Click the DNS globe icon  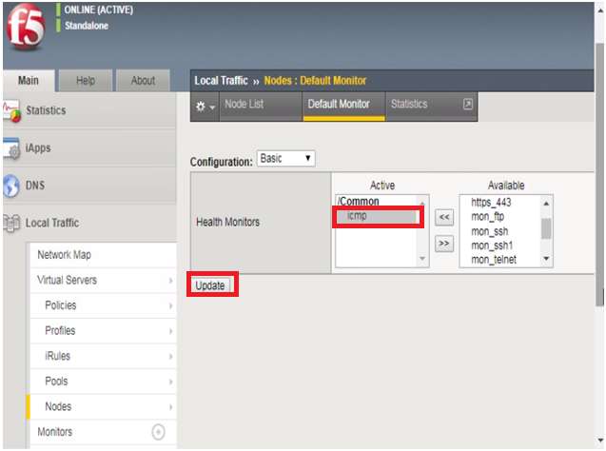point(11,186)
